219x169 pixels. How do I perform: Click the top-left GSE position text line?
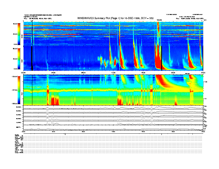point(38,19)
